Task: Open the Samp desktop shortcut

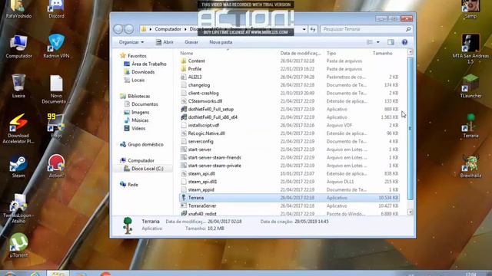Action: pos(470,8)
